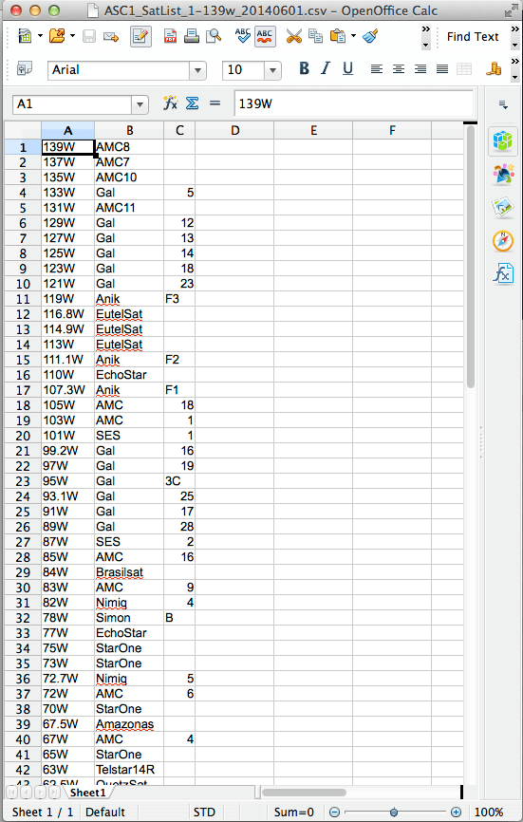Center cell text horizontally
The width and height of the screenshot is (523, 822).
pyautogui.click(x=399, y=68)
